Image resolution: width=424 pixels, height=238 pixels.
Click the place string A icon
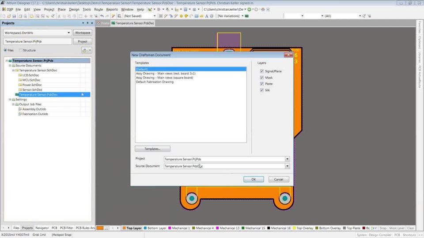point(207,16)
